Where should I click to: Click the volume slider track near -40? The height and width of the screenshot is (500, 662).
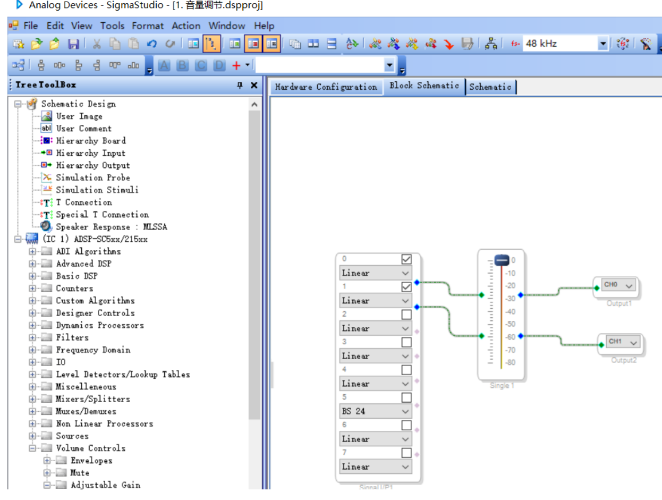point(502,311)
